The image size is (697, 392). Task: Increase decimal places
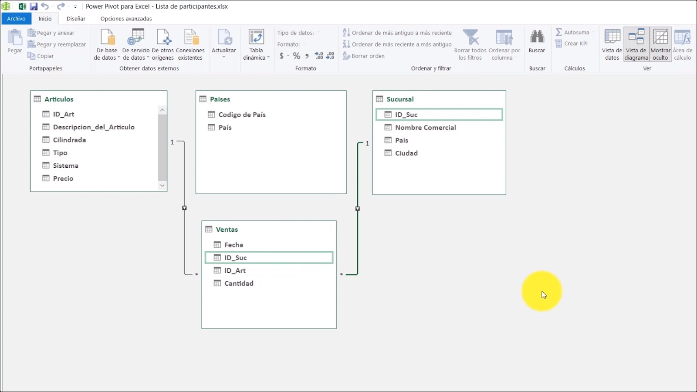pos(319,56)
